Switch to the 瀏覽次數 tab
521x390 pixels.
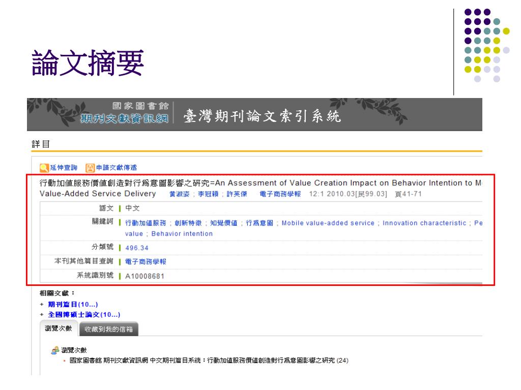(x=59, y=329)
